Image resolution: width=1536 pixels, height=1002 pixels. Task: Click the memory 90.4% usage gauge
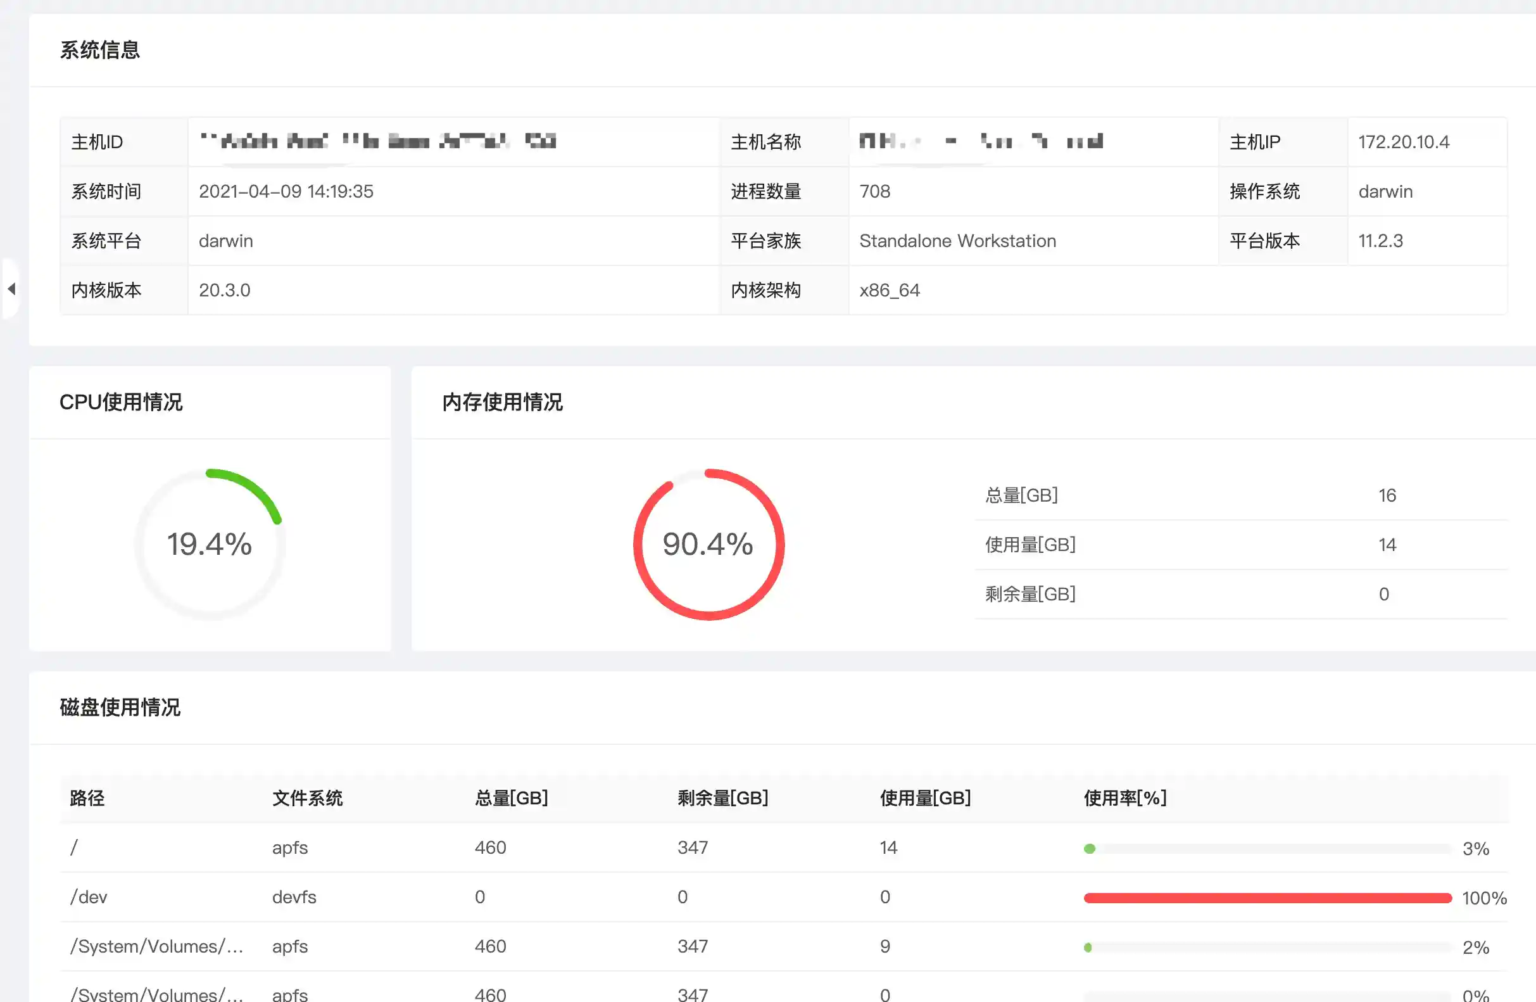pyautogui.click(x=708, y=543)
